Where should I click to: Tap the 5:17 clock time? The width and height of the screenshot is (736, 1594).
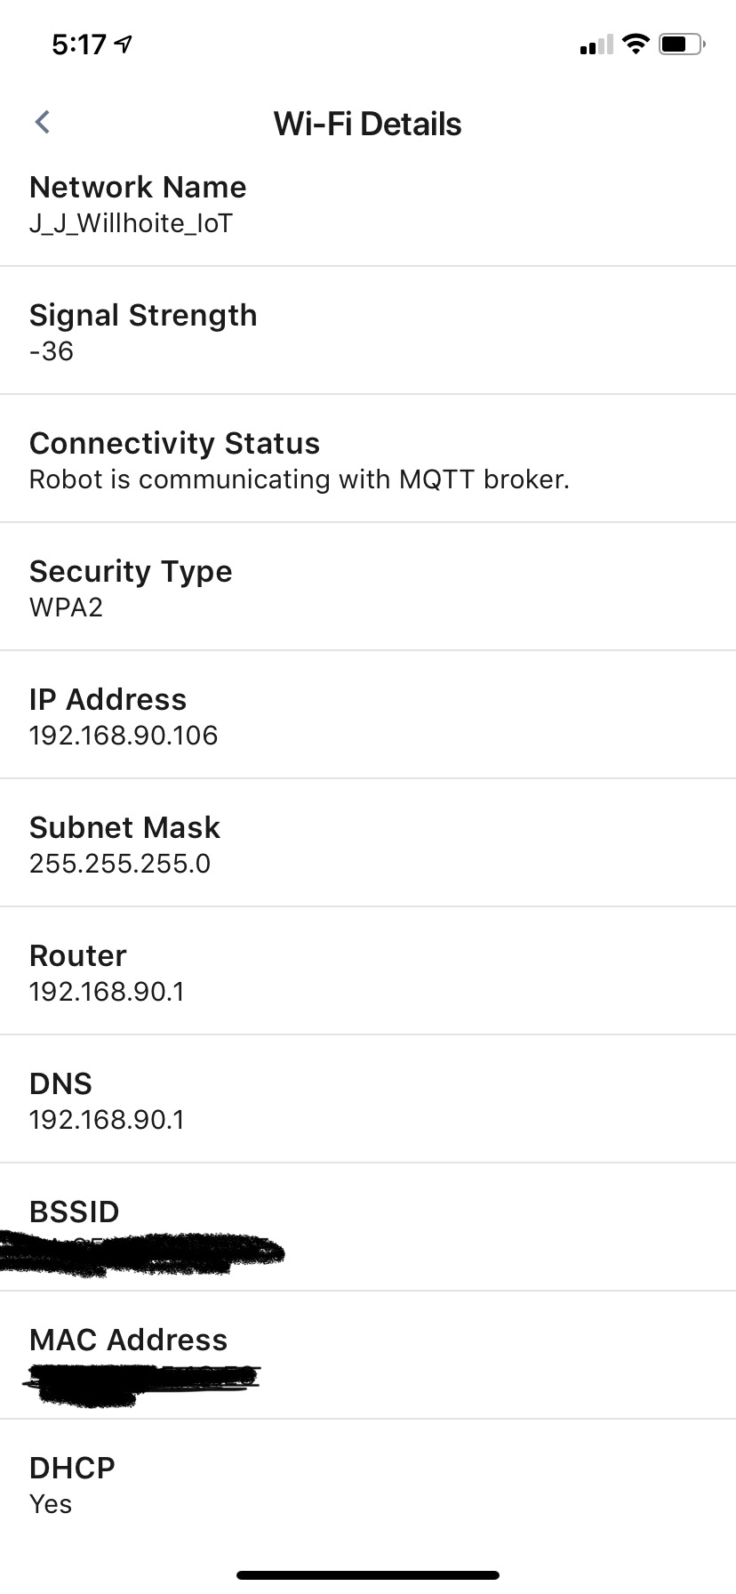(x=79, y=44)
